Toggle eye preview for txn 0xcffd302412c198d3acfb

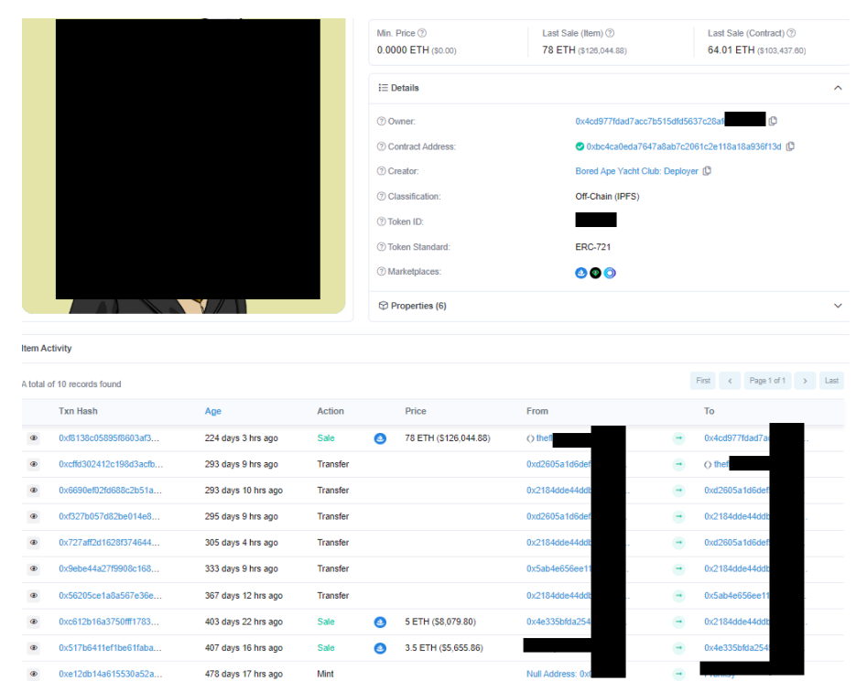[x=34, y=464]
